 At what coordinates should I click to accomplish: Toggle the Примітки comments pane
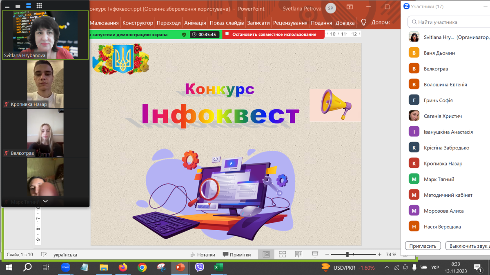pos(237,255)
